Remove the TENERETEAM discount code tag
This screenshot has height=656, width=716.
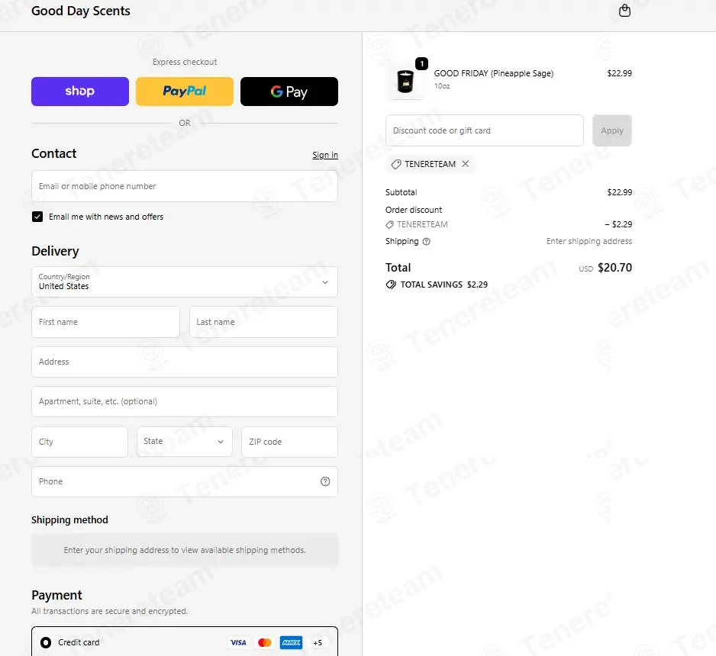click(x=465, y=164)
